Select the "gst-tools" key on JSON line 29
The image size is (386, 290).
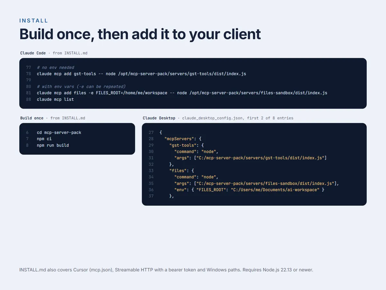tap(183, 145)
